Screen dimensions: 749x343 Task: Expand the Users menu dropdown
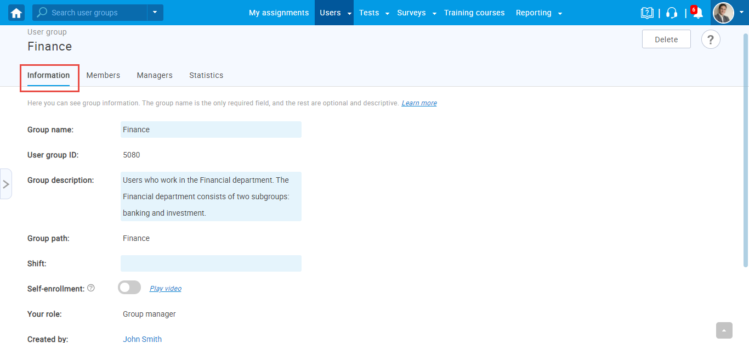(349, 13)
